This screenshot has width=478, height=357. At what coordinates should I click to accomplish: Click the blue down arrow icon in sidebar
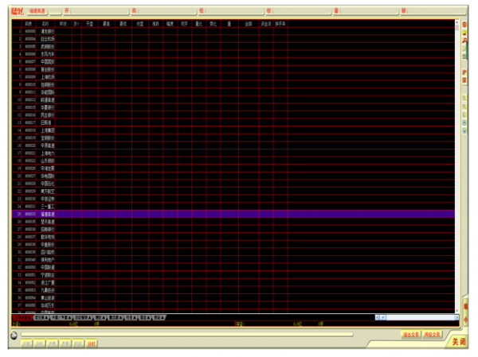coord(464,130)
